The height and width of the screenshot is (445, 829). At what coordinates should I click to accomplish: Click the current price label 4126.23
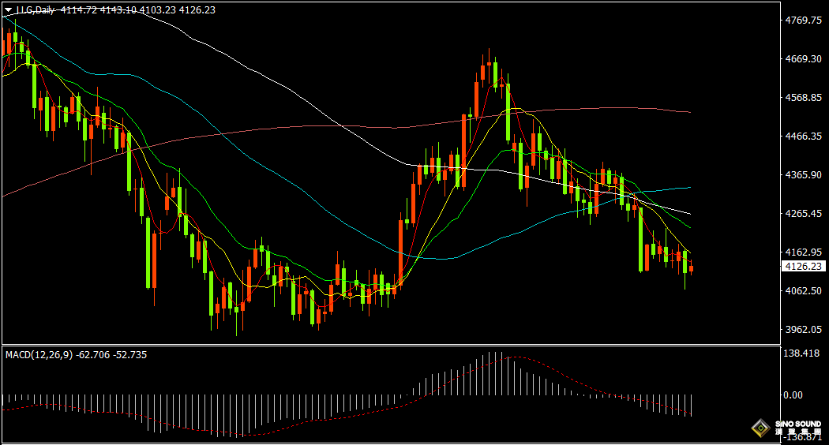804,267
